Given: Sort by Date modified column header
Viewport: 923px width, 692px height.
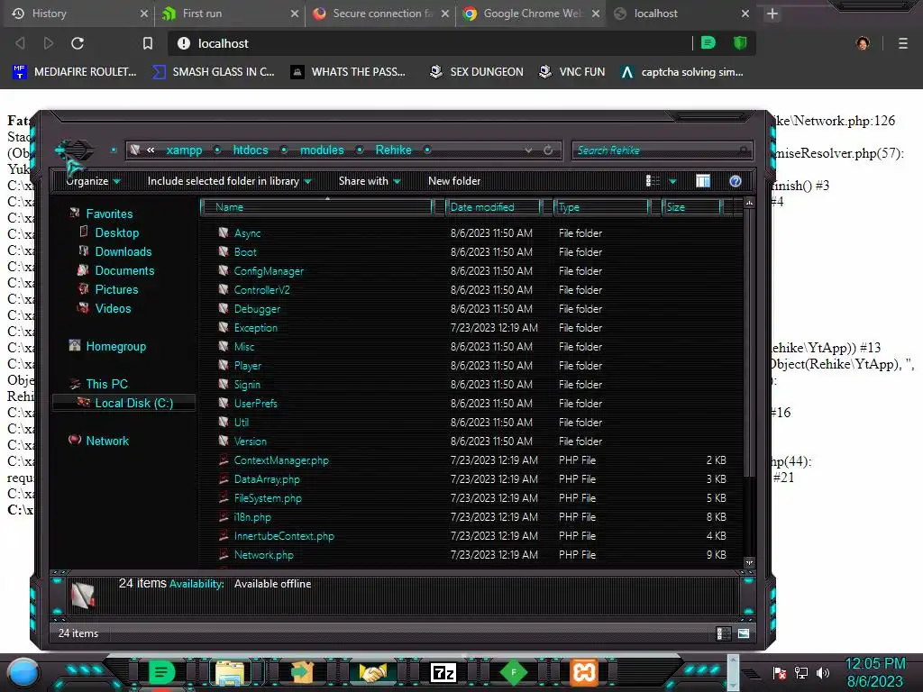Looking at the screenshot, I should [493, 207].
